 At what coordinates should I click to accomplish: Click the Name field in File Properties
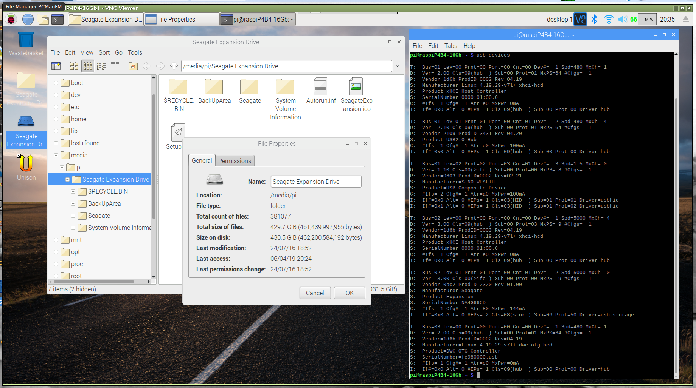pos(316,182)
